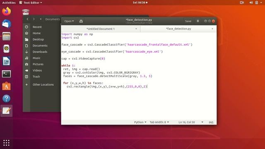Click the cv2.VideoCapture(0) line
The image size is (265, 149).
pyautogui.click(x=83, y=59)
